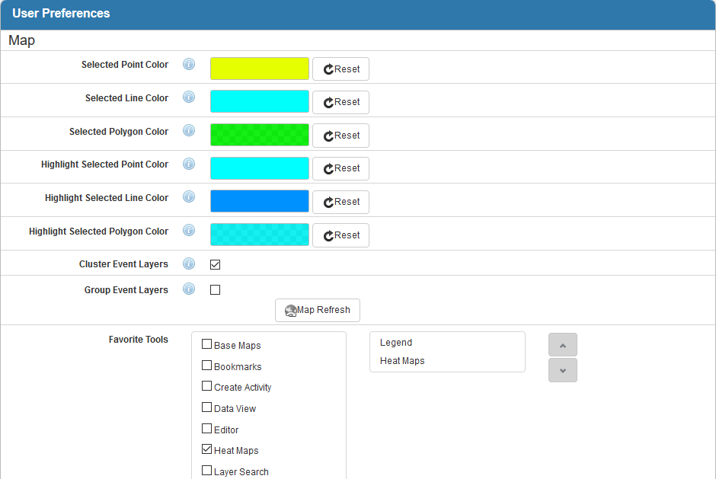This screenshot has width=716, height=479.
Task: Check the Base Maps favorite tool checkbox
Action: click(x=206, y=343)
